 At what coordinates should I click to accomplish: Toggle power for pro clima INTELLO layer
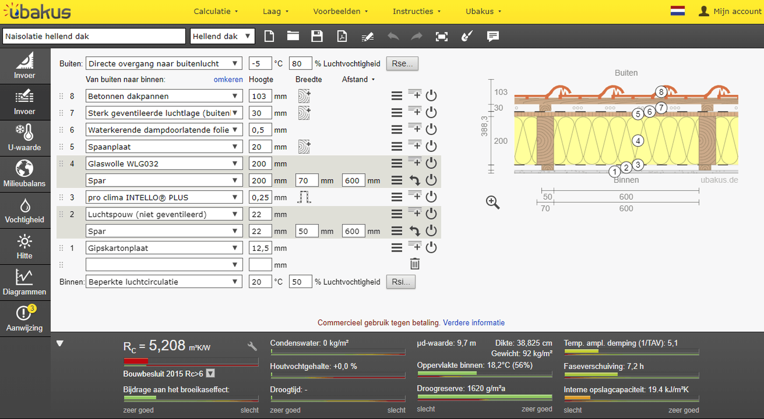coord(431,197)
